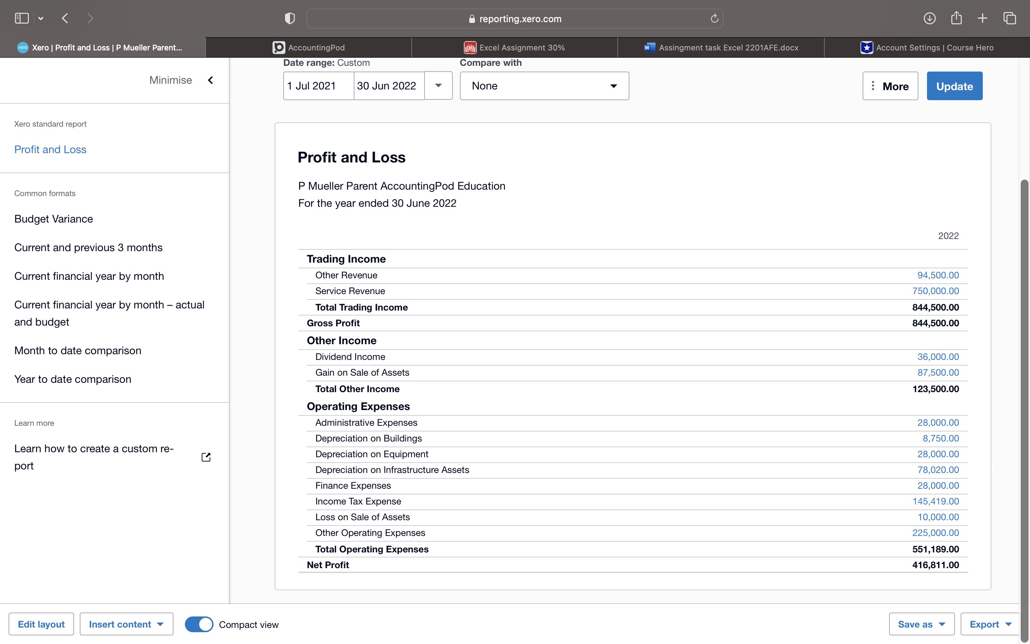This screenshot has height=644, width=1030.
Task: Click the page vertical scrollbar
Action: (x=1024, y=383)
